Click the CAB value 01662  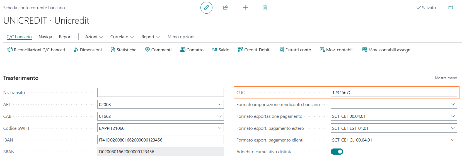click(x=105, y=116)
